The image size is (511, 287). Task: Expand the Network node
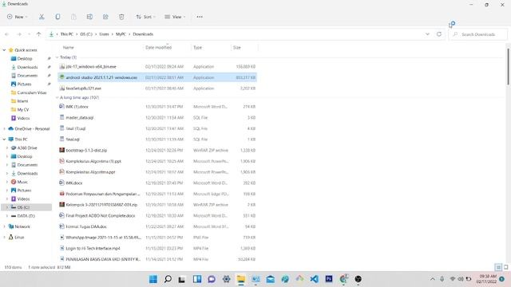point(4,226)
